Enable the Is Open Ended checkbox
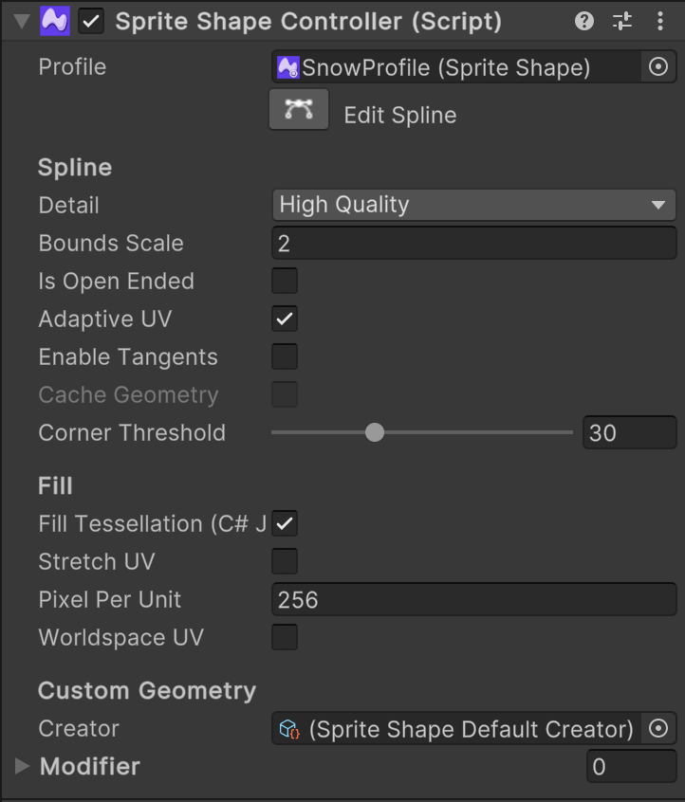Screen dimensions: 685x802 point(285,281)
